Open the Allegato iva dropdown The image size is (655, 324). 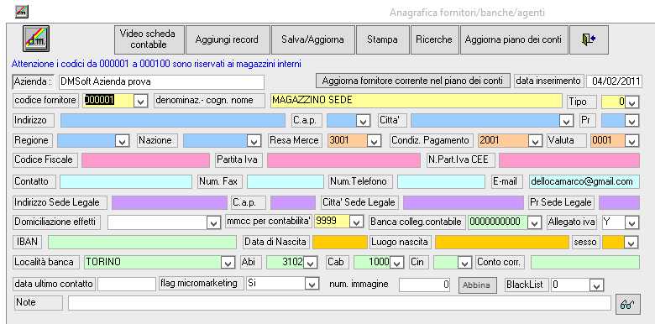632,222
